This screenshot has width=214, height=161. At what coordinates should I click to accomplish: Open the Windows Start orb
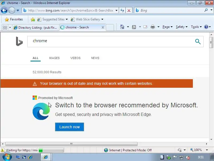coord(7,157)
